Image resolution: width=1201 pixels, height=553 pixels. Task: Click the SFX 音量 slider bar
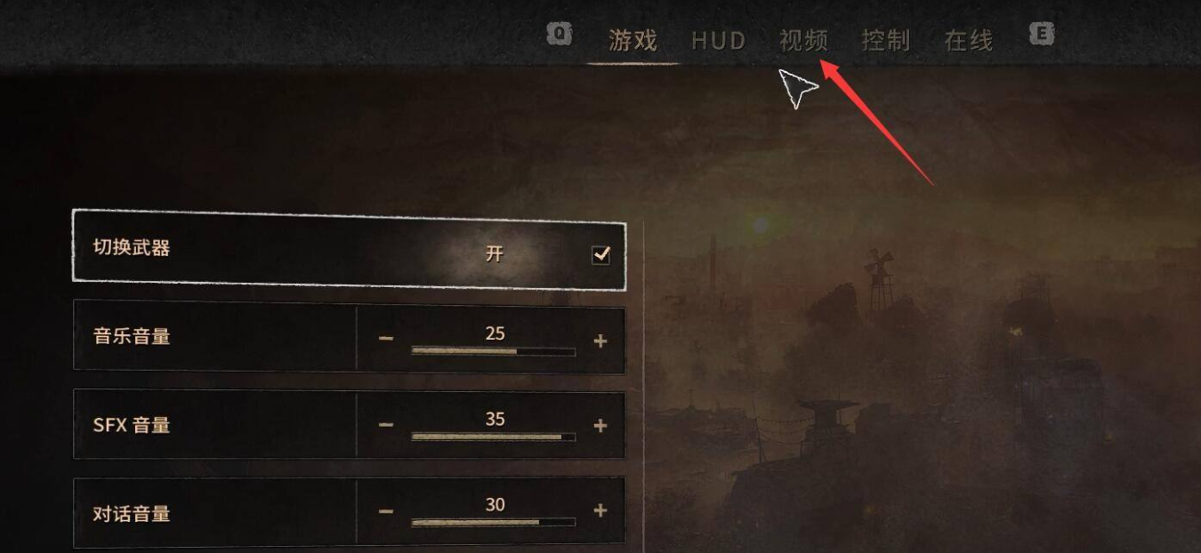[x=494, y=437]
